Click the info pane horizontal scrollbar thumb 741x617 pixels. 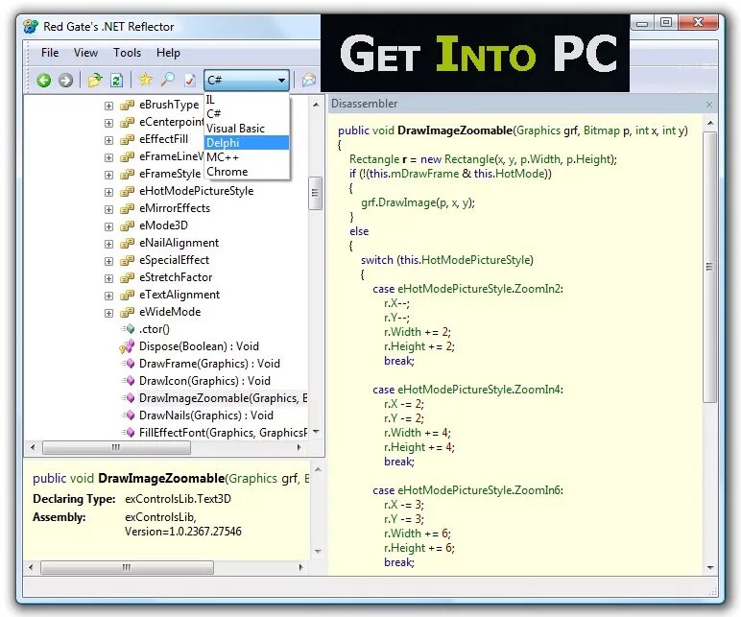(127, 567)
